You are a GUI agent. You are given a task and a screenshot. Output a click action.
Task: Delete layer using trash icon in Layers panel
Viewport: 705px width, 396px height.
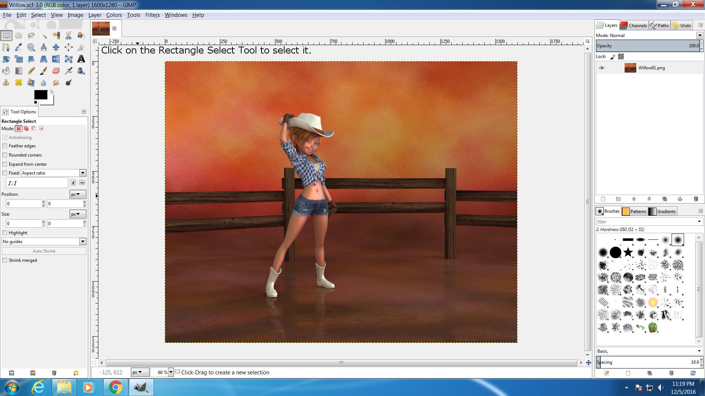[695, 199]
